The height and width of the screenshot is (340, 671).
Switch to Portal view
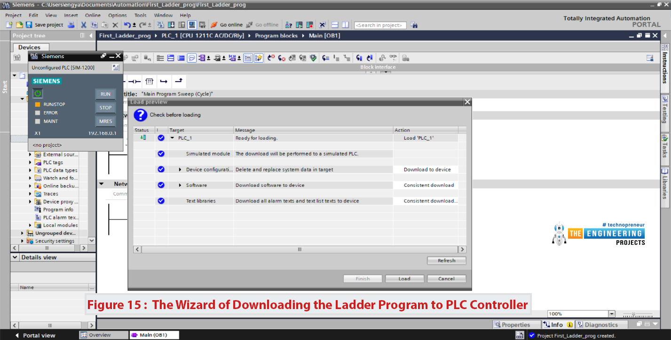pos(35,335)
